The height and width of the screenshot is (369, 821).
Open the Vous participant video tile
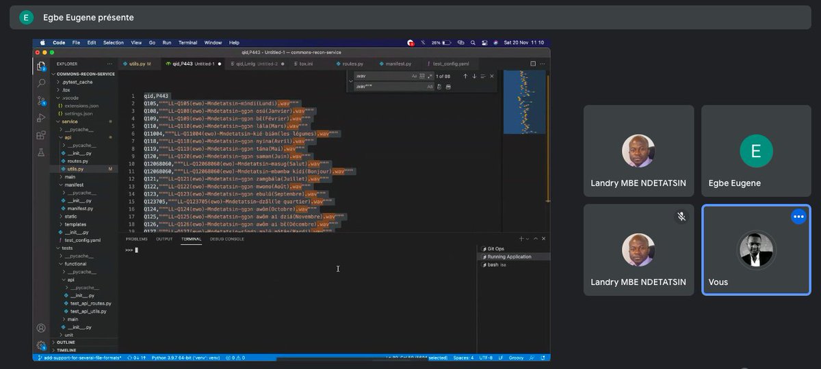coord(756,250)
